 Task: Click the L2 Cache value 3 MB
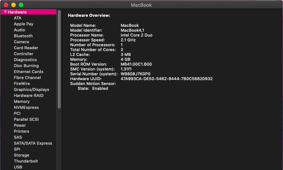click(126, 54)
